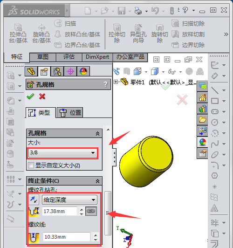The image size is (233, 248).
Task: Click the Print icon
Action: (x=138, y=11)
